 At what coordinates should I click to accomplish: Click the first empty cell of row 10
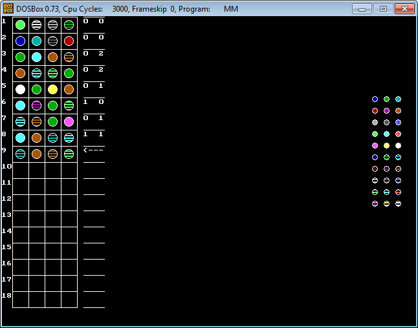[21, 170]
